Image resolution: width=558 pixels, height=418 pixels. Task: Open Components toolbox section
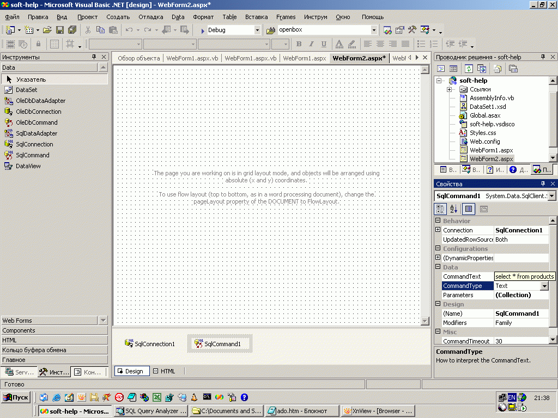click(54, 330)
